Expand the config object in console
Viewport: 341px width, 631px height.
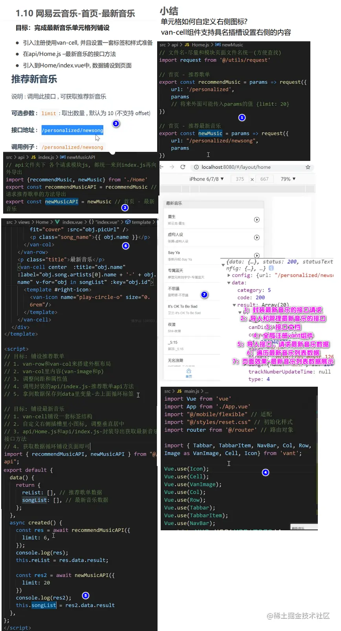[229, 275]
